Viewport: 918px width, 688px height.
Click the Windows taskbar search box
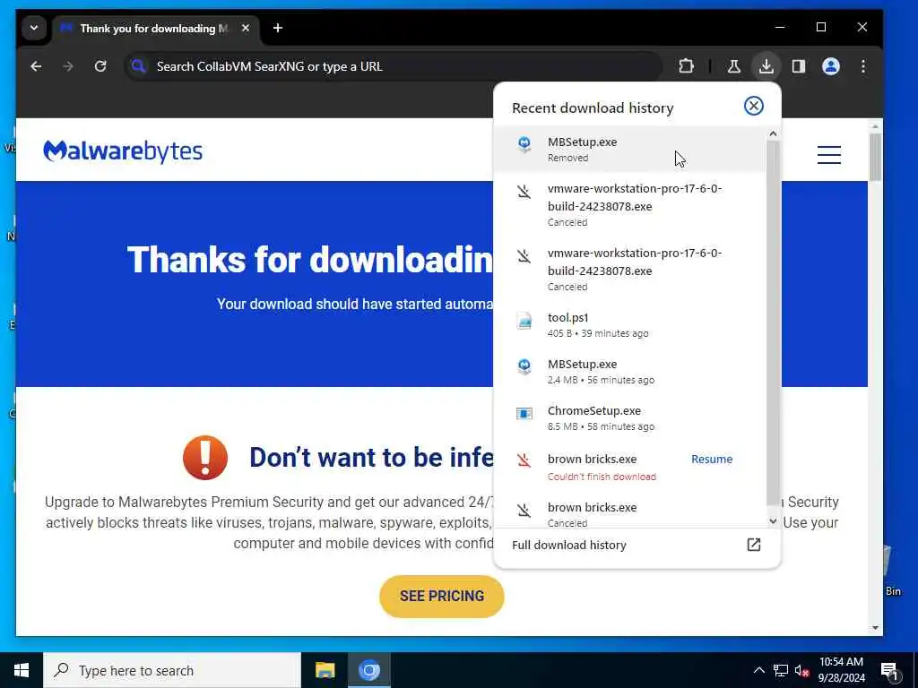[172, 670]
